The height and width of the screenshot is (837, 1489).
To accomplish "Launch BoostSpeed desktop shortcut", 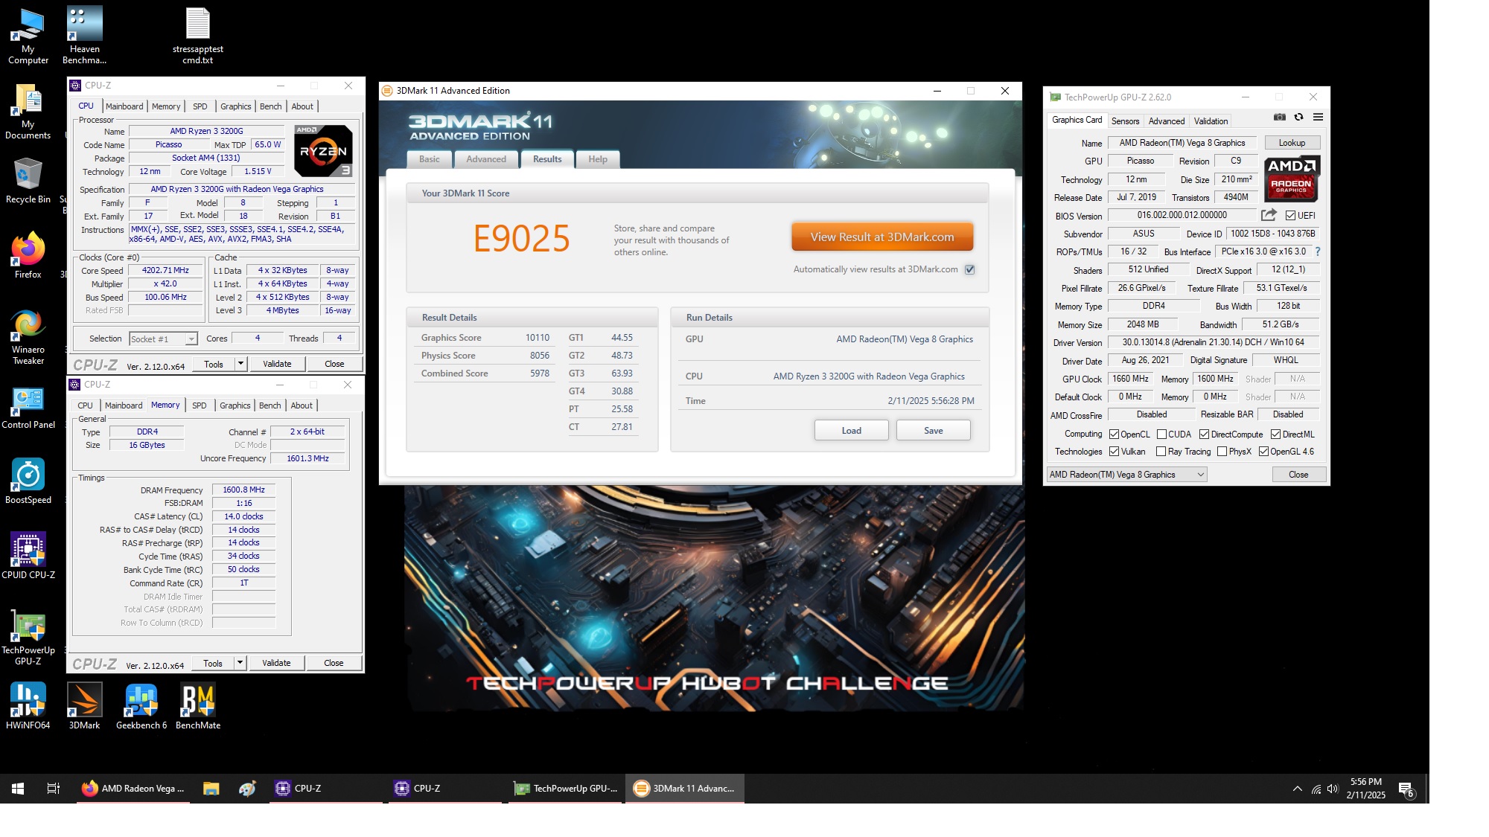I will coord(28,481).
